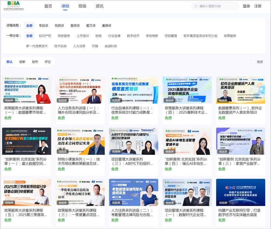Click the 注册 button
Screen dimensions: 271x229
point(258,6)
